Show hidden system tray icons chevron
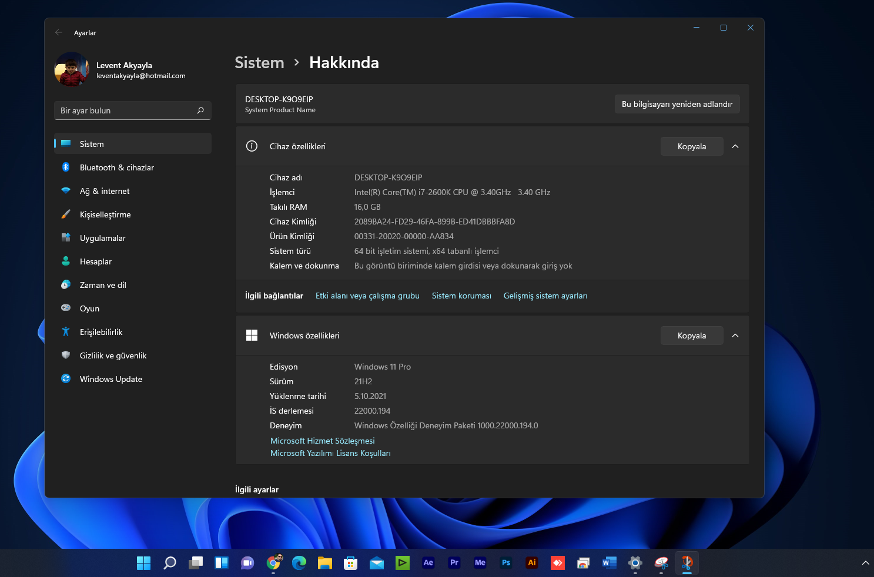 coord(865,563)
